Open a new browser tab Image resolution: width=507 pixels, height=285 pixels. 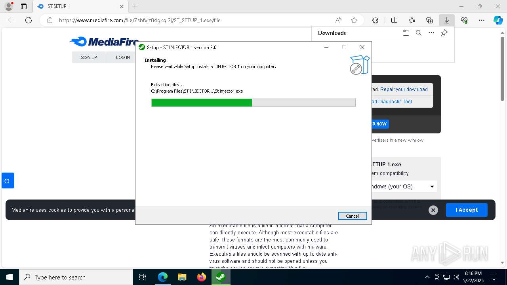click(x=135, y=6)
